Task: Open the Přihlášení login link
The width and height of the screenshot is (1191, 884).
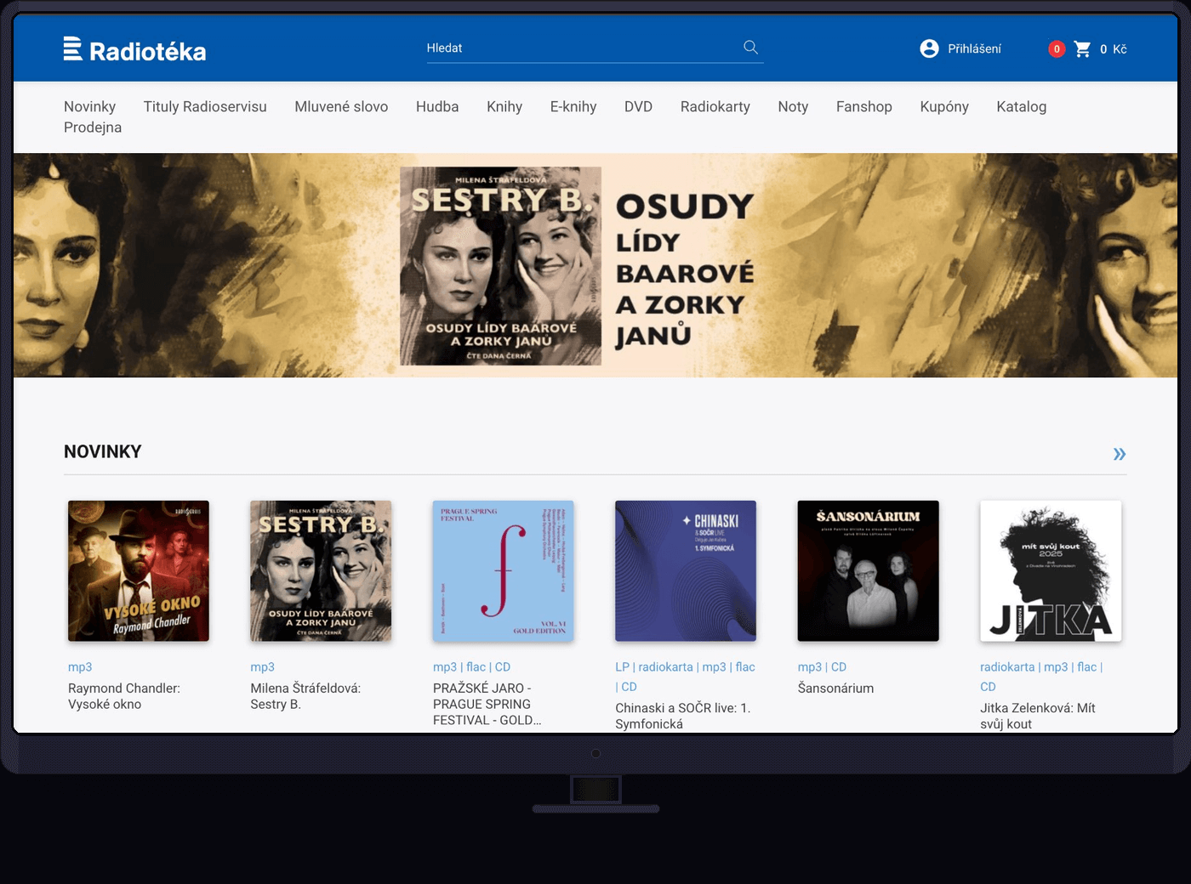Action: (x=974, y=49)
